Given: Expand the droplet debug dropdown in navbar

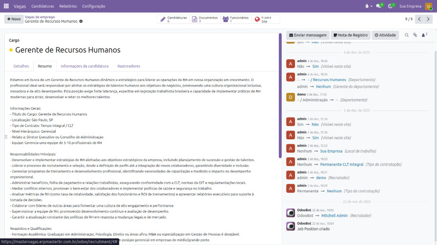Looking at the screenshot, I should coord(367,6).
